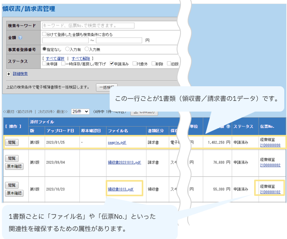This screenshot has height=239, width=287.
Task: Click the すべて解除 link
Action: coord(80,58)
